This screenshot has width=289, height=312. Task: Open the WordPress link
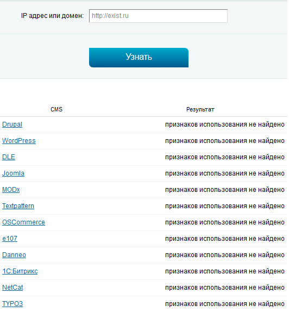coord(19,141)
